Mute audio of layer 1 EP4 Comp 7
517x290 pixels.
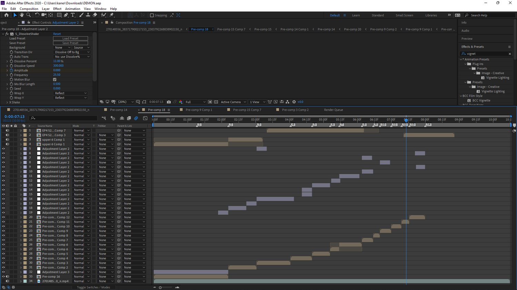coord(7,131)
